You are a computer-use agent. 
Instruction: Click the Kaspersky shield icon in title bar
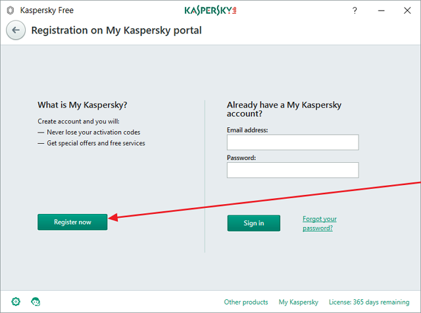click(10, 10)
